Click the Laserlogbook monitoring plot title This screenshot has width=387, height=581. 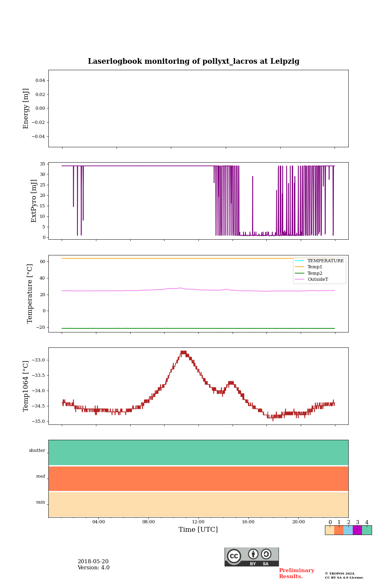pyautogui.click(x=193, y=61)
